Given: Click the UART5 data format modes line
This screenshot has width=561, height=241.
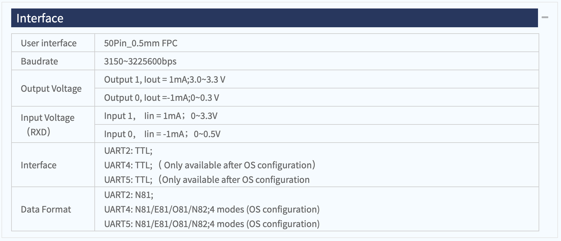Looking at the screenshot, I should pyautogui.click(x=212, y=224).
